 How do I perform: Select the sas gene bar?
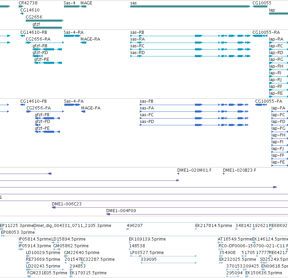pyautogui.click(x=190, y=6)
